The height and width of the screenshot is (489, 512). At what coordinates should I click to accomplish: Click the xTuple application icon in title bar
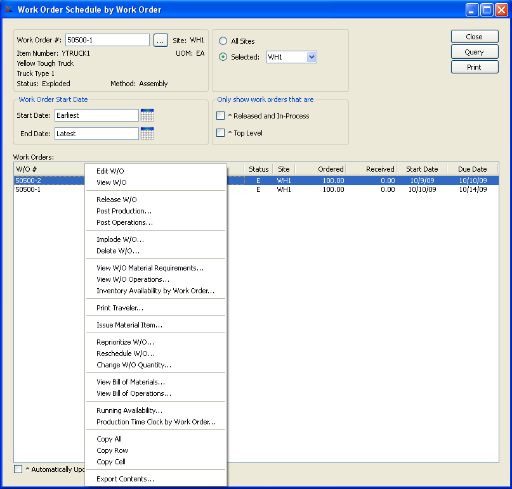pyautogui.click(x=8, y=10)
